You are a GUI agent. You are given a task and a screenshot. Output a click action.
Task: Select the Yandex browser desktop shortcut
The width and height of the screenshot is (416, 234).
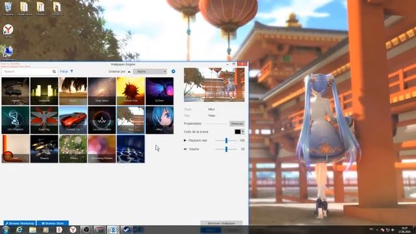click(x=8, y=31)
